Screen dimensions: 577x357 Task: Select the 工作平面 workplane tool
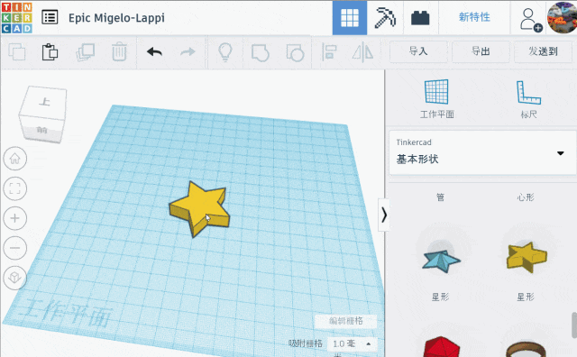tap(436, 98)
